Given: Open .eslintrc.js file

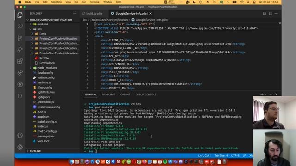Looking at the screenshot, I should tap(44, 83).
